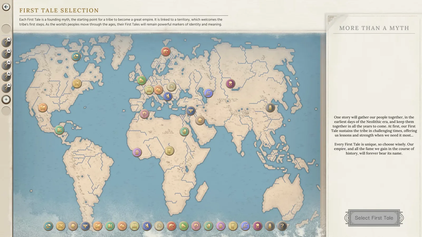Select the pale beige marker in eastern Europe
The width and height of the screenshot is (422, 237).
[171, 86]
